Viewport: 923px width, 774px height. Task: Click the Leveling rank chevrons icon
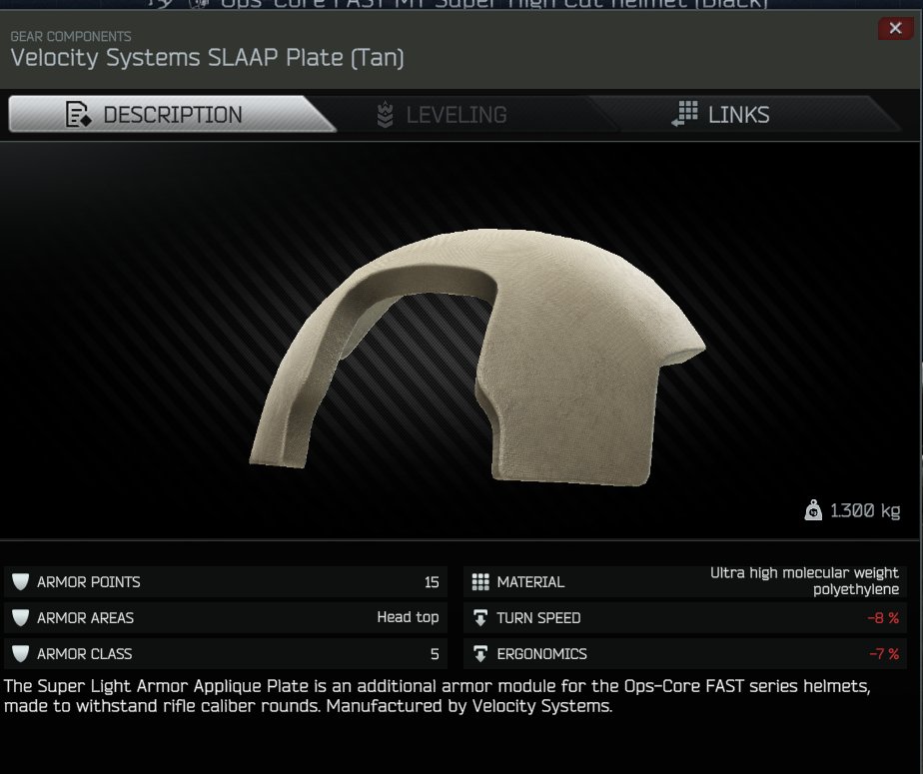(385, 114)
